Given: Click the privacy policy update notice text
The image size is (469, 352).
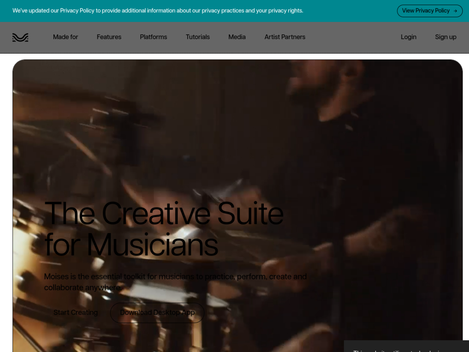Looking at the screenshot, I should tap(158, 11).
